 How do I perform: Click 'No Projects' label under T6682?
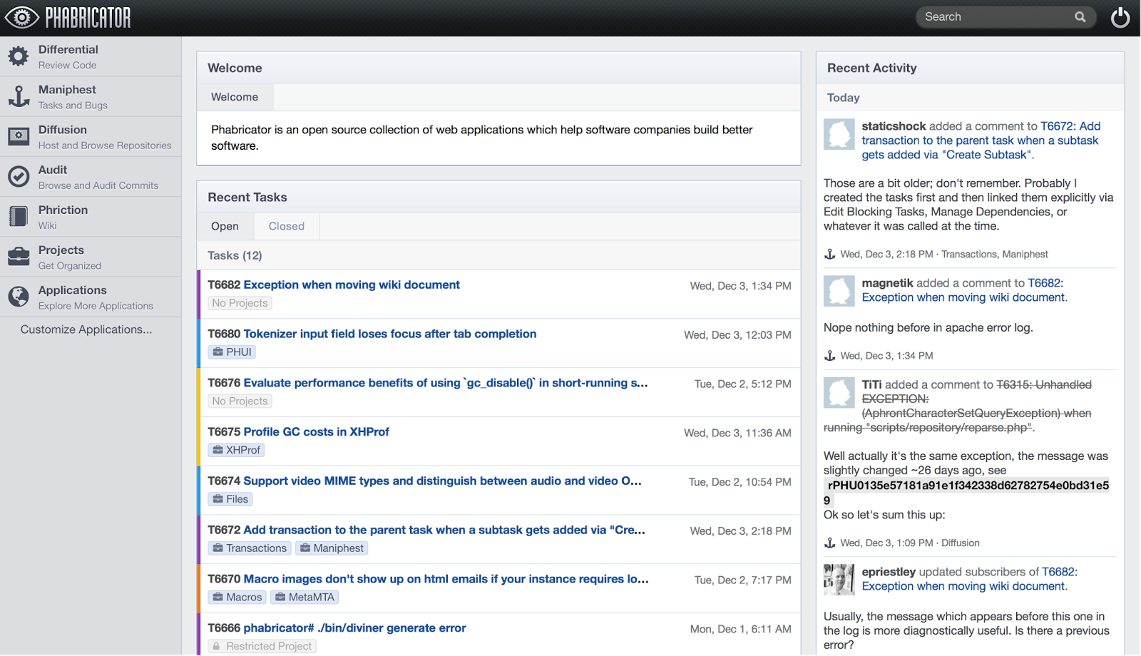[240, 303]
